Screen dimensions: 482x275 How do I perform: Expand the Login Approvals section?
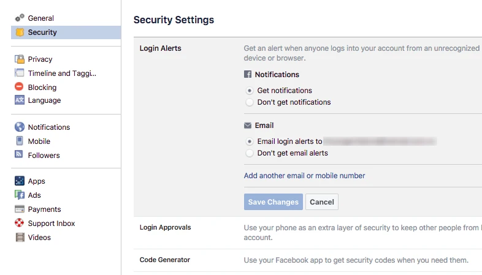(166, 228)
